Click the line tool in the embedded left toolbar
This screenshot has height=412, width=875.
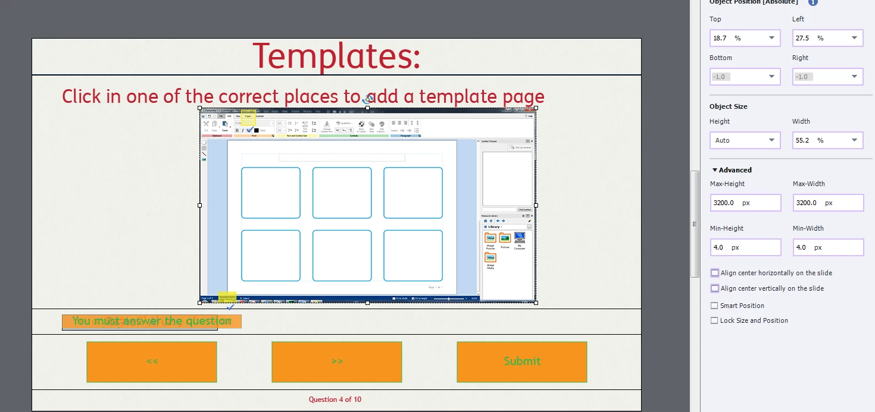click(x=204, y=154)
